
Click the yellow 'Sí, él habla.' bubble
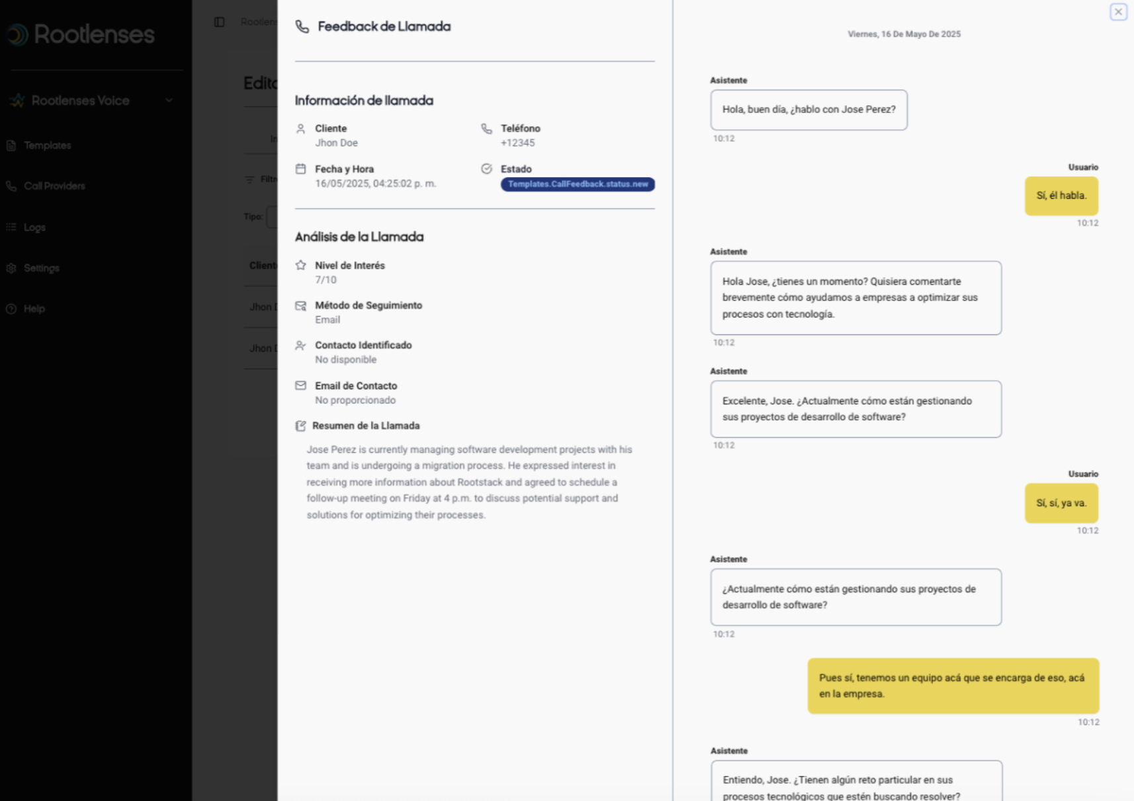(x=1061, y=196)
